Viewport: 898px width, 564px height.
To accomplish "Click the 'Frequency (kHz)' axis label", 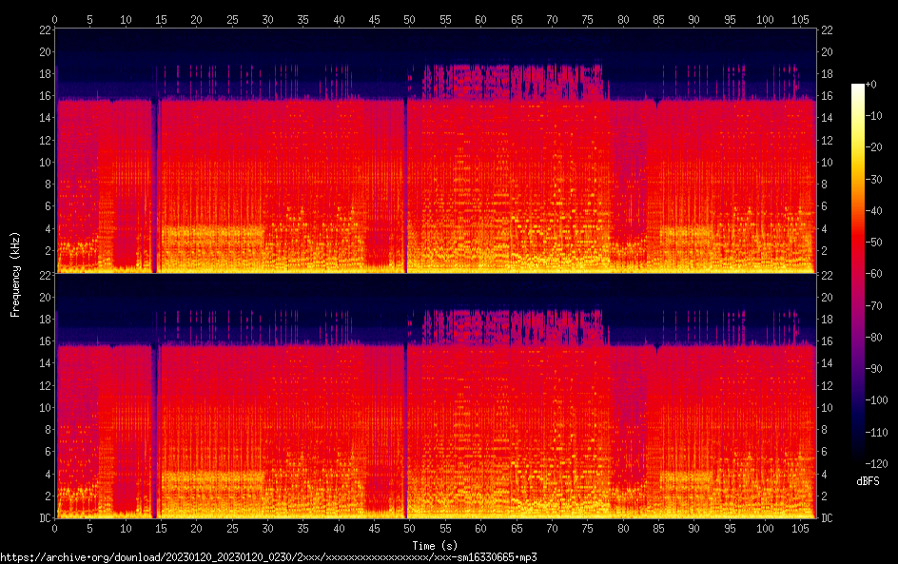I will click(x=14, y=274).
